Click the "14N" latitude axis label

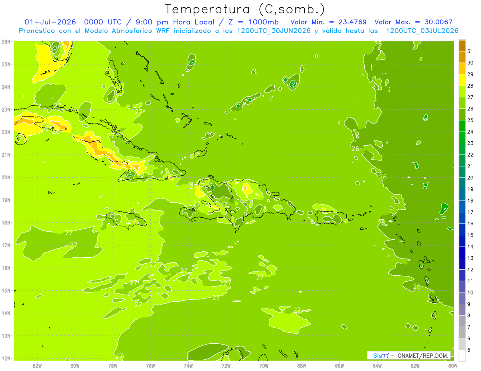pyautogui.click(x=6, y=313)
